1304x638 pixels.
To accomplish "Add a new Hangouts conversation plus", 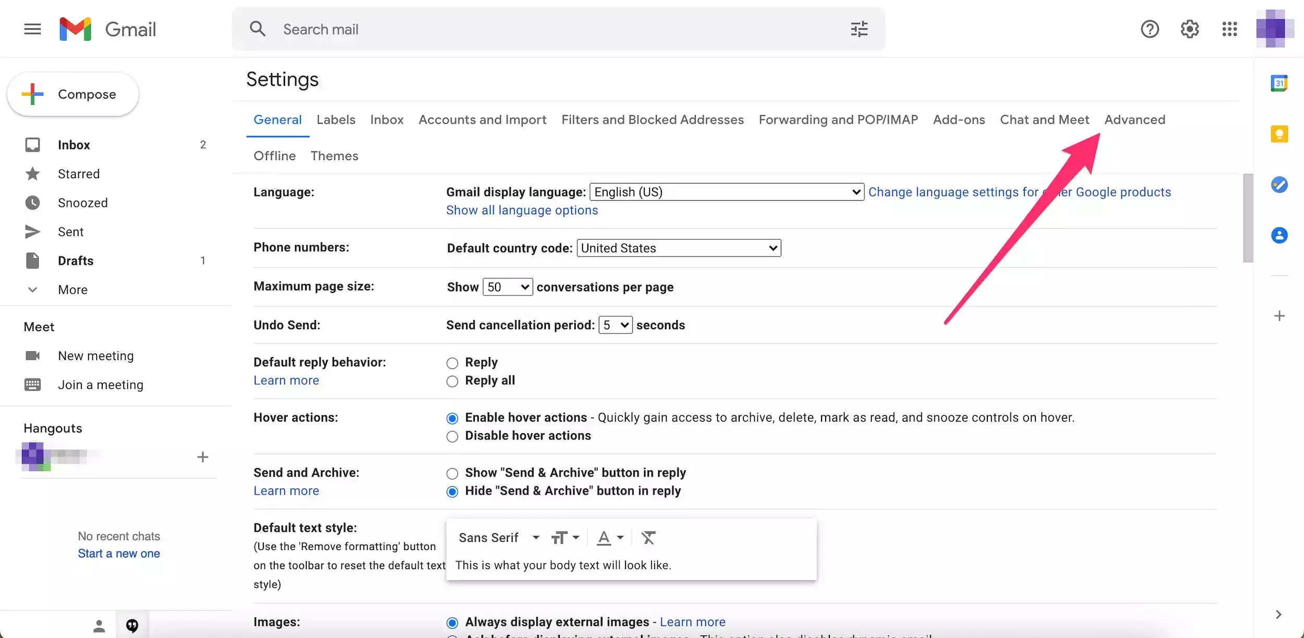I will tap(203, 457).
